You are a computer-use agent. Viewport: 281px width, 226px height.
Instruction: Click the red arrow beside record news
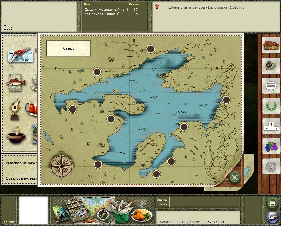tap(157, 7)
